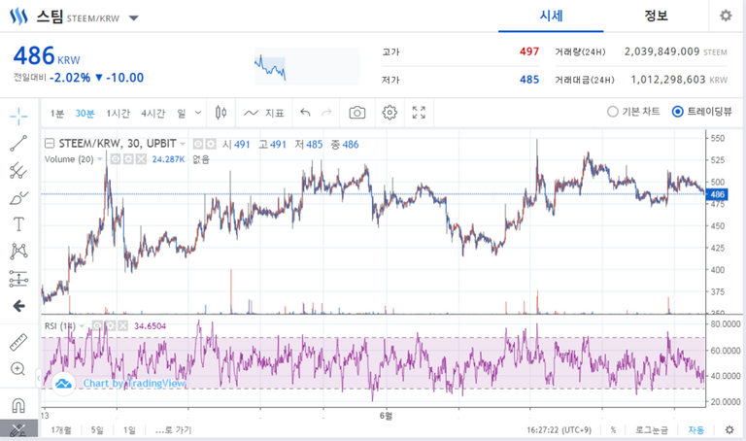Click the 6월 label on time axis
The image size is (746, 441).
point(386,416)
